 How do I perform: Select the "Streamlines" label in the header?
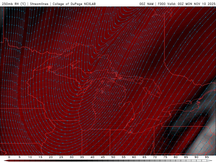(39, 4)
